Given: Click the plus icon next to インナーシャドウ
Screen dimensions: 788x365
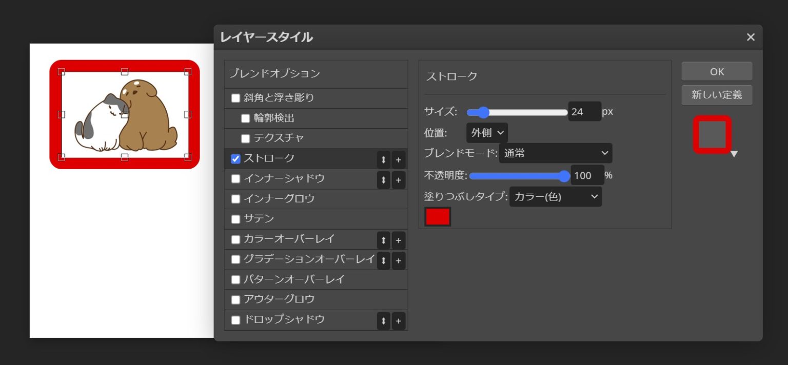Looking at the screenshot, I should 398,179.
